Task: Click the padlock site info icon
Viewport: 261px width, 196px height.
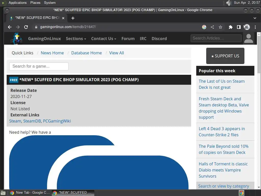Action: [x=36, y=27]
